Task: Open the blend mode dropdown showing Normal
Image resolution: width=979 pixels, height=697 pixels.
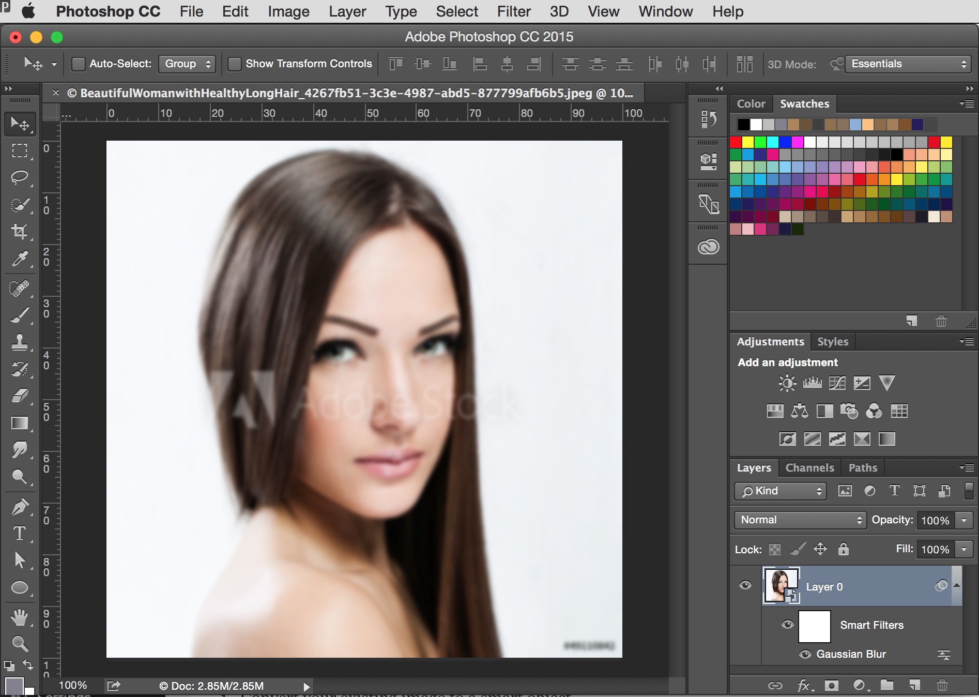Action: tap(799, 520)
